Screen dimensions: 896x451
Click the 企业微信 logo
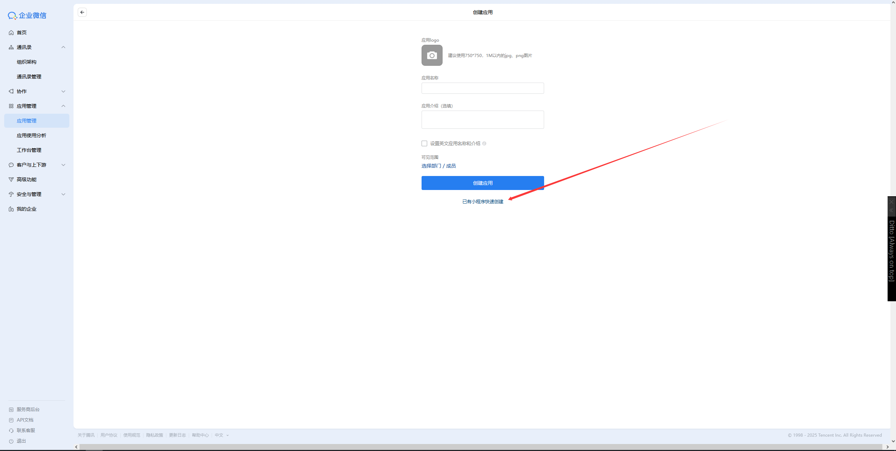click(x=27, y=15)
